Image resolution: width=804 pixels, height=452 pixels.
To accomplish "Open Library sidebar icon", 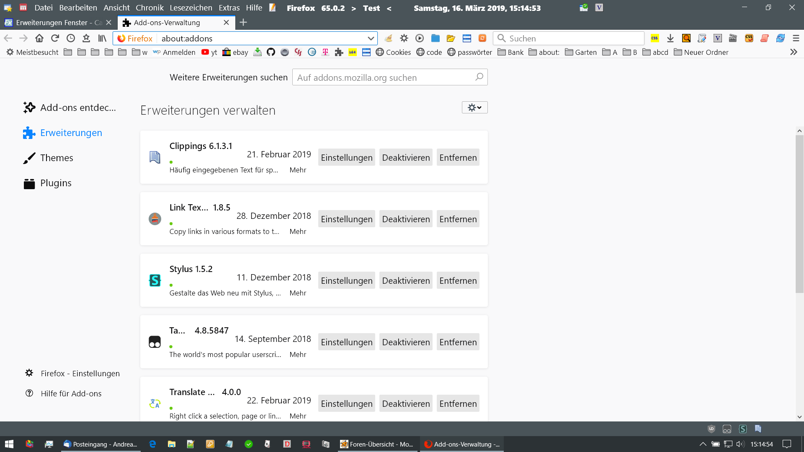I will pos(102,38).
